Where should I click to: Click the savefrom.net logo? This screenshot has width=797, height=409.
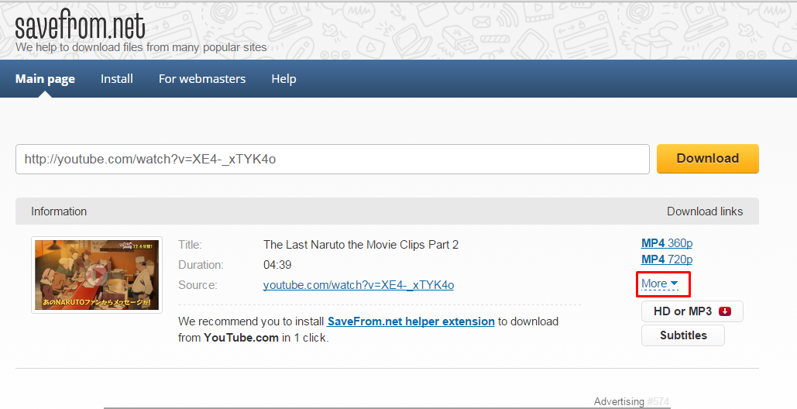[x=80, y=25]
